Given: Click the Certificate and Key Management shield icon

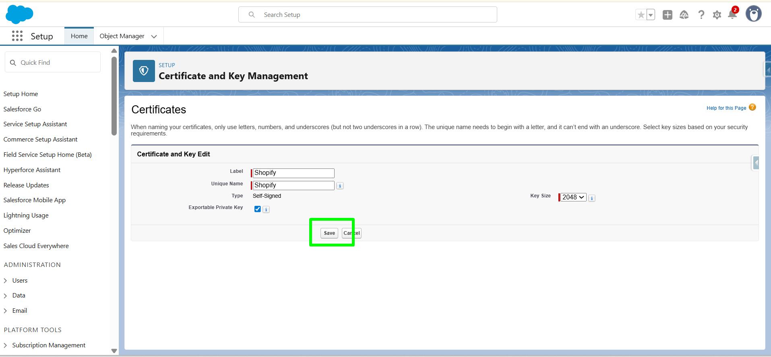Looking at the screenshot, I should [x=144, y=71].
